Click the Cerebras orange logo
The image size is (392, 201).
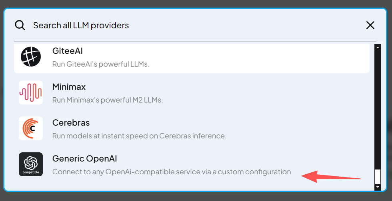pyautogui.click(x=31, y=128)
